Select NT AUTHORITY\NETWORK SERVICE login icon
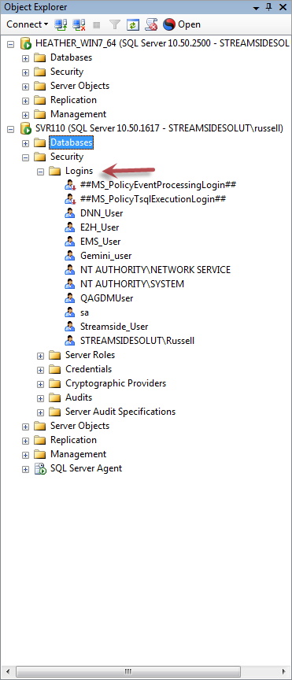292x680 pixels. pyautogui.click(x=70, y=270)
